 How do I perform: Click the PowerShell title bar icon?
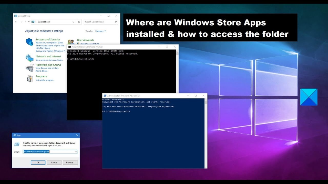105,96
